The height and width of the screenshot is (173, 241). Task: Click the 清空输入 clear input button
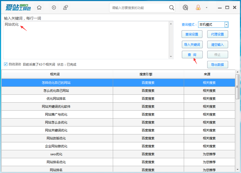point(217,44)
